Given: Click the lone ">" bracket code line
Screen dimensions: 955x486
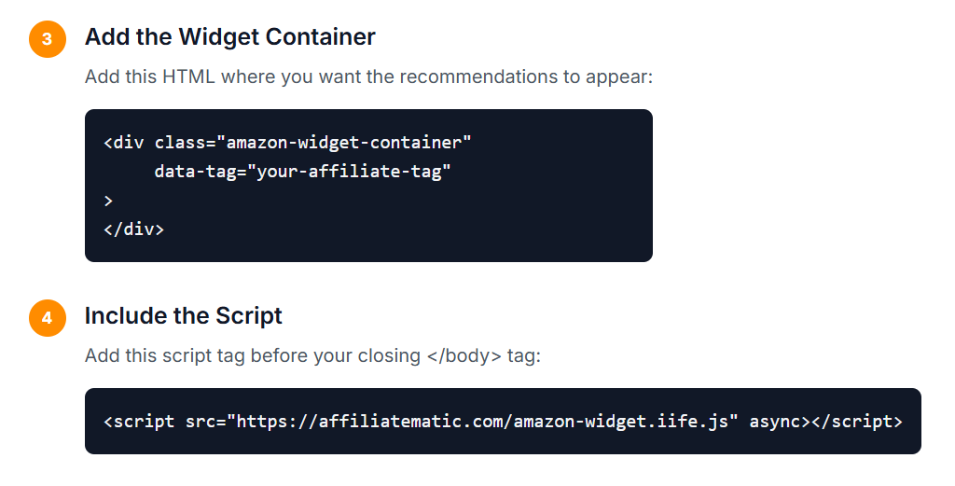Looking at the screenshot, I should point(108,201).
